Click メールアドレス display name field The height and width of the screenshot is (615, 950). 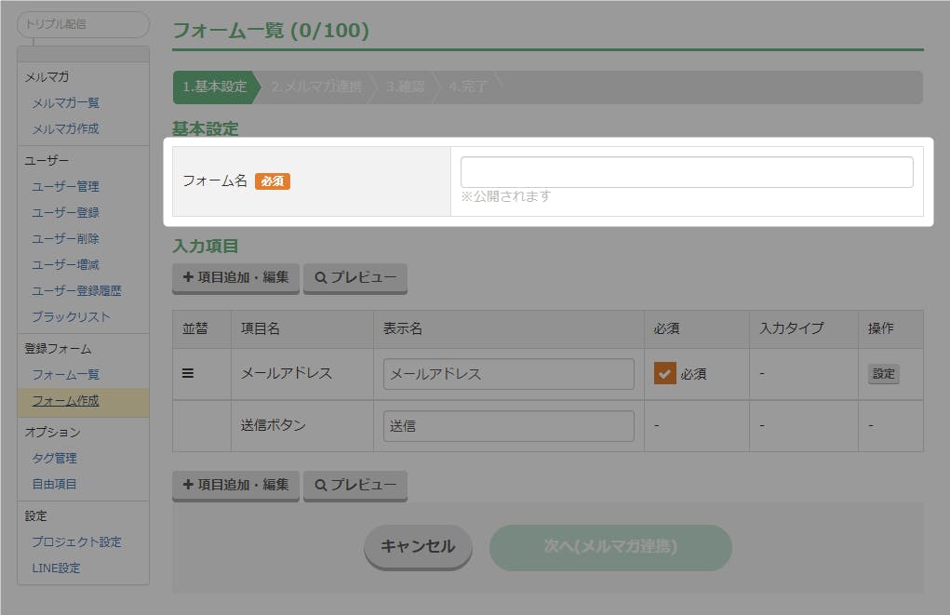pyautogui.click(x=508, y=374)
